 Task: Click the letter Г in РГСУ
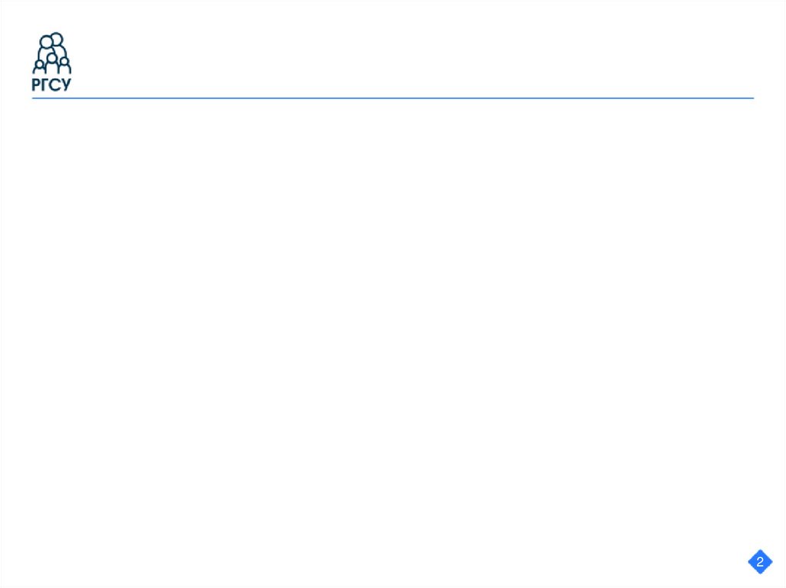45,84
